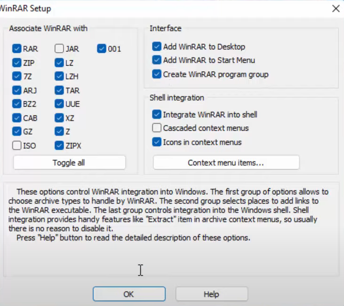The height and width of the screenshot is (306, 344).
Task: Disable Add WinRAR to Desktop
Action: [x=157, y=47]
